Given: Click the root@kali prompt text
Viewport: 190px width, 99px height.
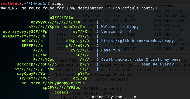Looking at the screenshot, I should coord(11,3).
